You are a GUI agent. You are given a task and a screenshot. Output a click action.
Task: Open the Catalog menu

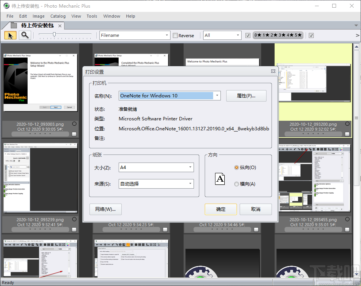(58, 16)
